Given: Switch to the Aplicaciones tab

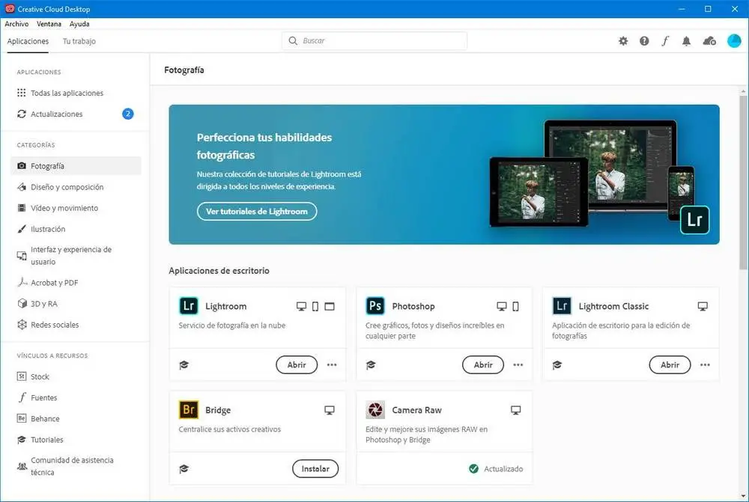Looking at the screenshot, I should coord(28,41).
